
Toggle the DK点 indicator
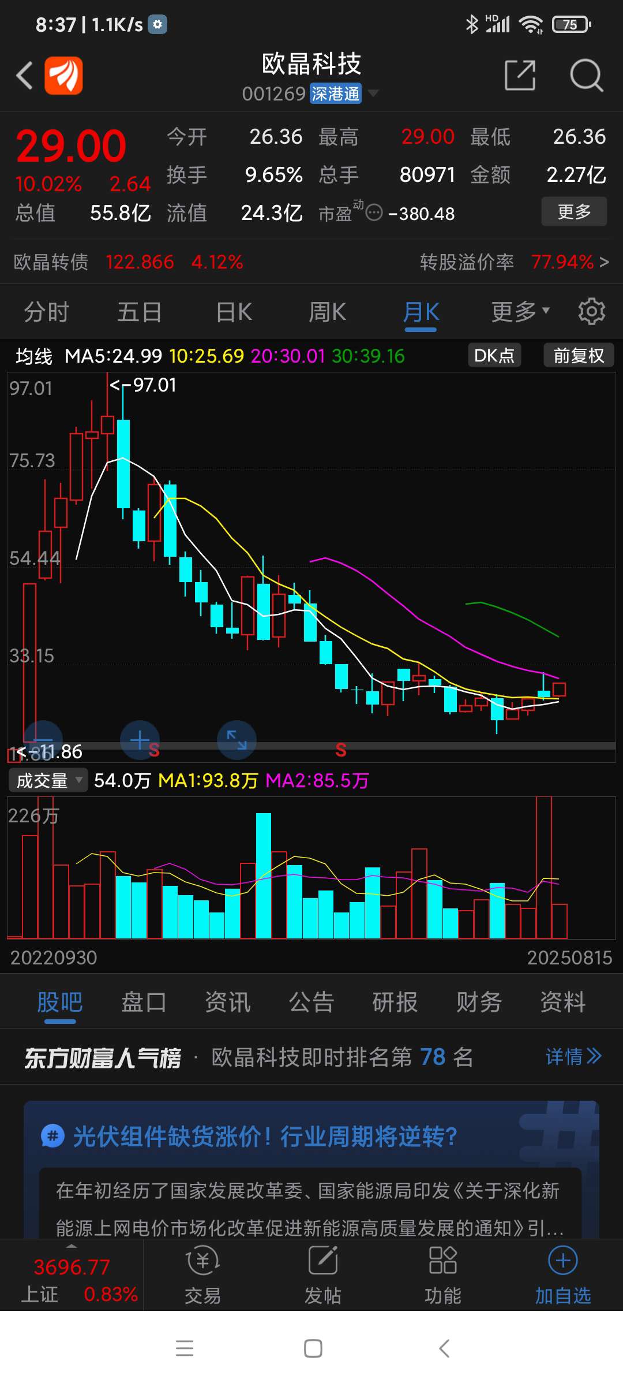(x=494, y=355)
